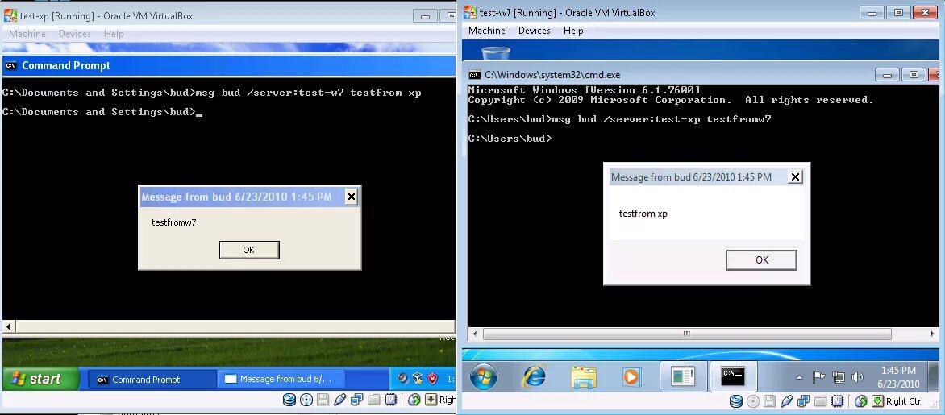Close the testfrom xp message dialog
The image size is (945, 415).
click(x=796, y=176)
